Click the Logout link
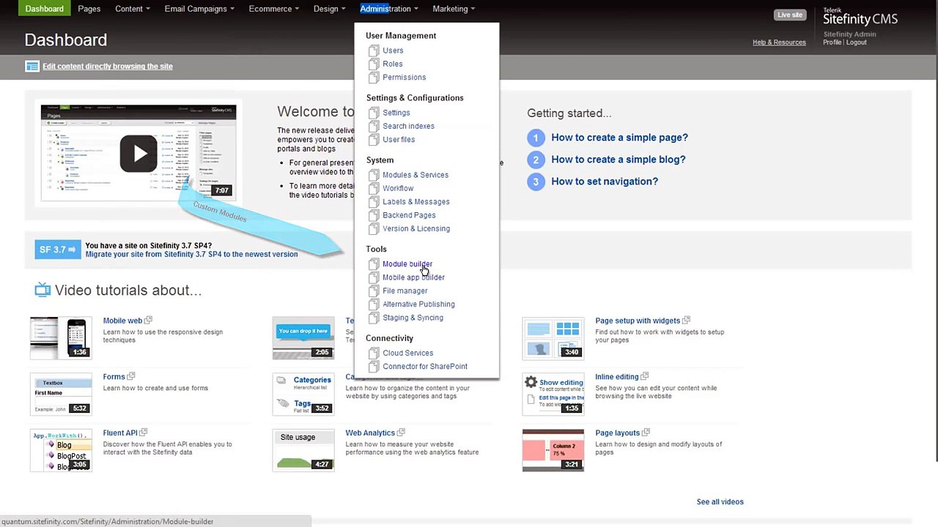The height and width of the screenshot is (527, 938). [x=857, y=42]
